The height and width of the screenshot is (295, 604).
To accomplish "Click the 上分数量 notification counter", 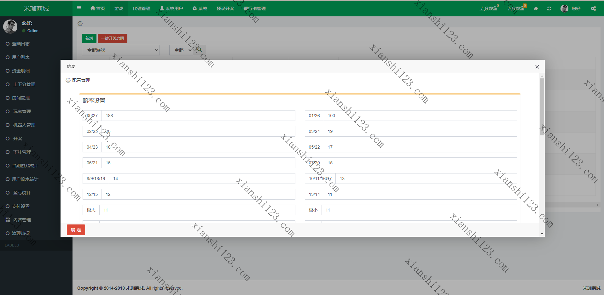I will point(489,8).
